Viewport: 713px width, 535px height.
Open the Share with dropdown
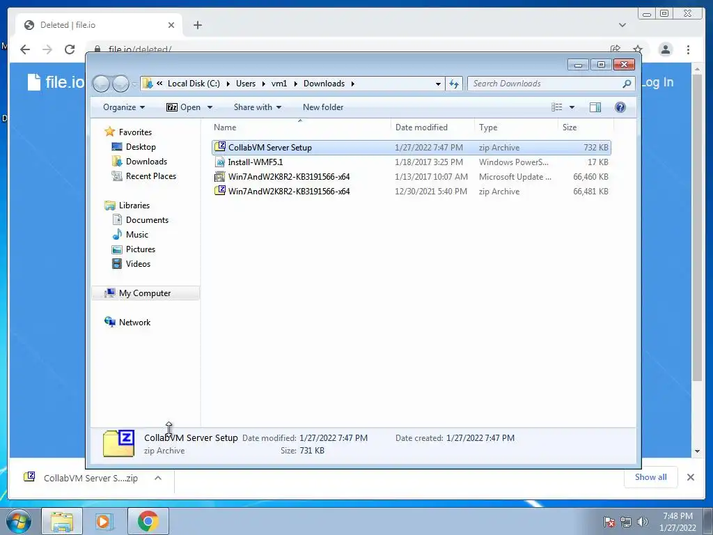[258, 107]
